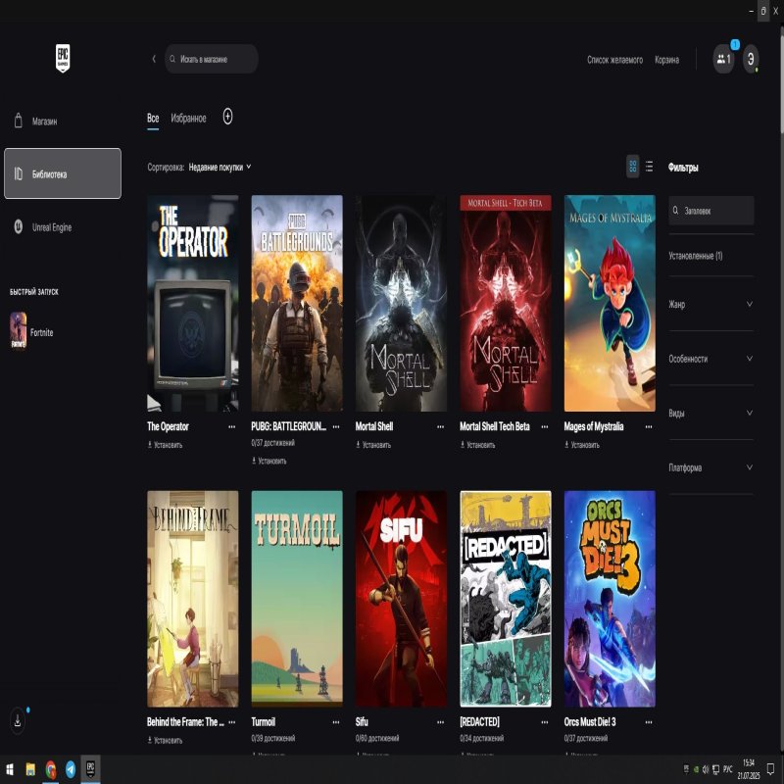Screen dimensions: 784x784
Task: Click the Epic Games logo
Action: coord(64,59)
